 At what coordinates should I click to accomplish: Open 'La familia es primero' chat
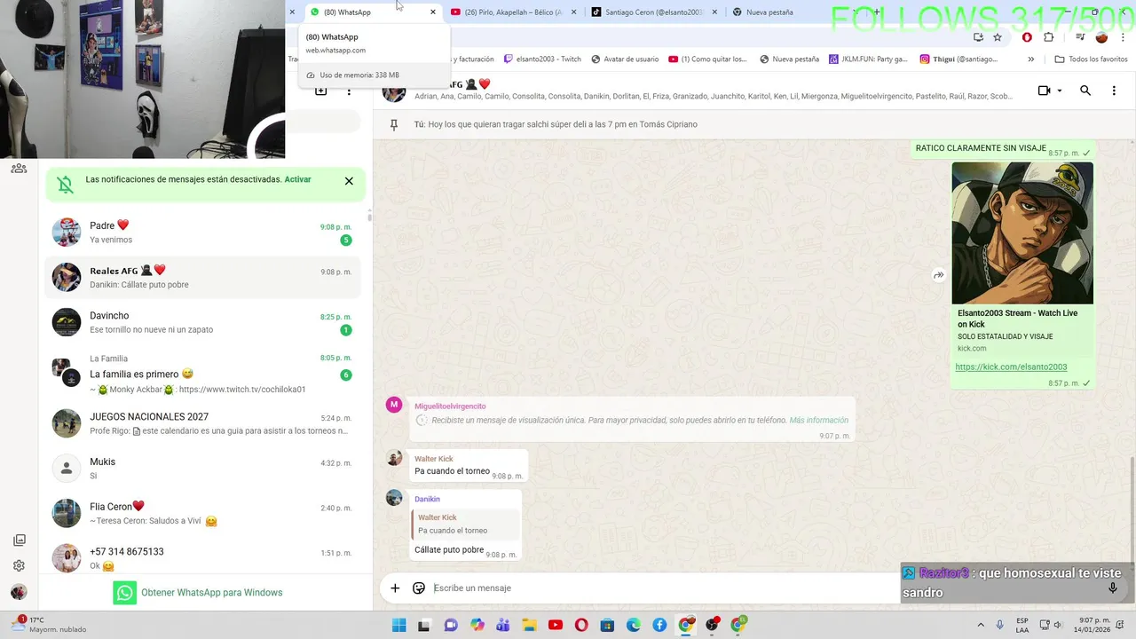pos(202,374)
